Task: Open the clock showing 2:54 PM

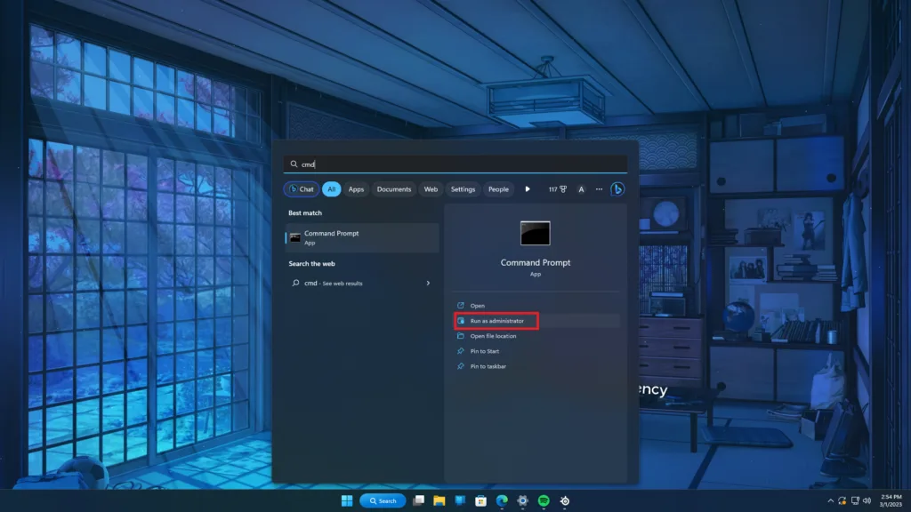Action: tap(891, 500)
